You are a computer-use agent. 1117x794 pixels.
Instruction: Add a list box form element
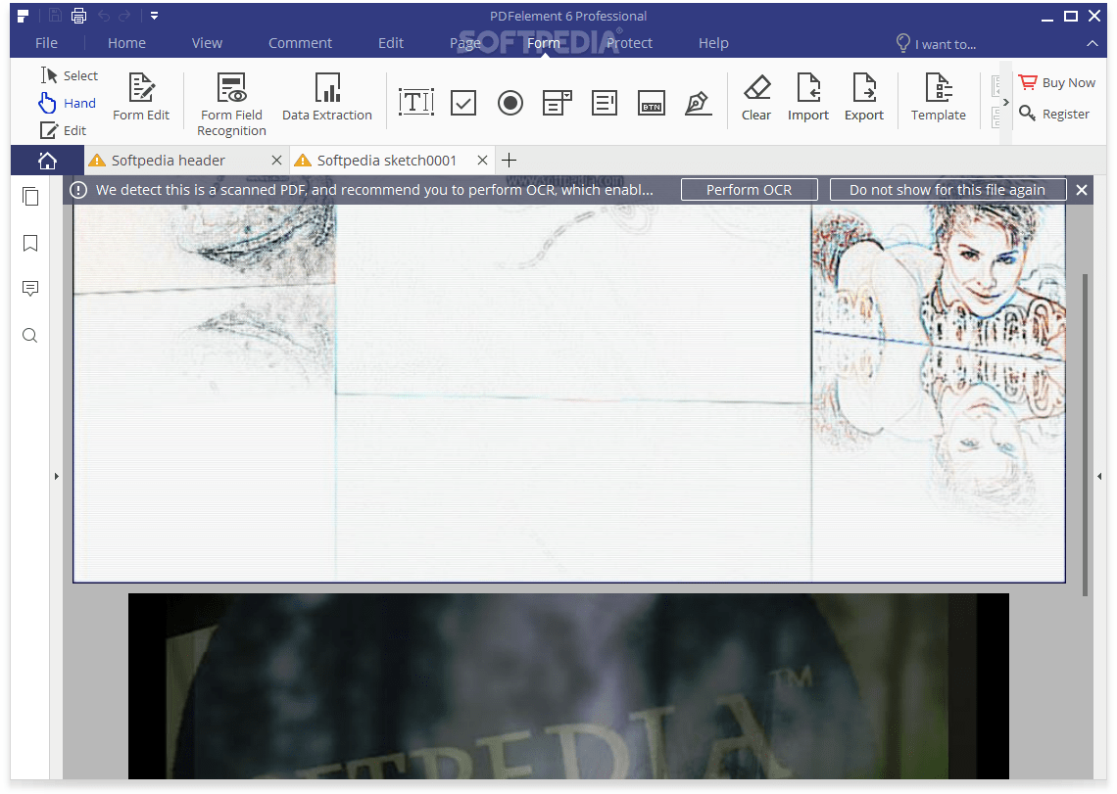(x=605, y=103)
